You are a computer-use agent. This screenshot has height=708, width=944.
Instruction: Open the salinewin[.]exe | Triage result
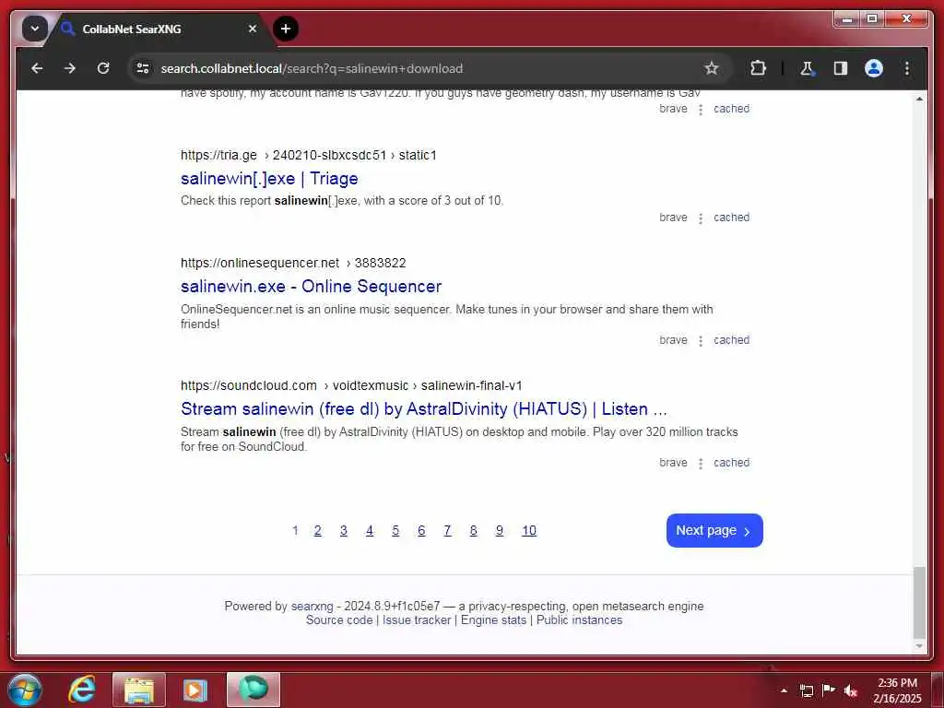pos(269,179)
